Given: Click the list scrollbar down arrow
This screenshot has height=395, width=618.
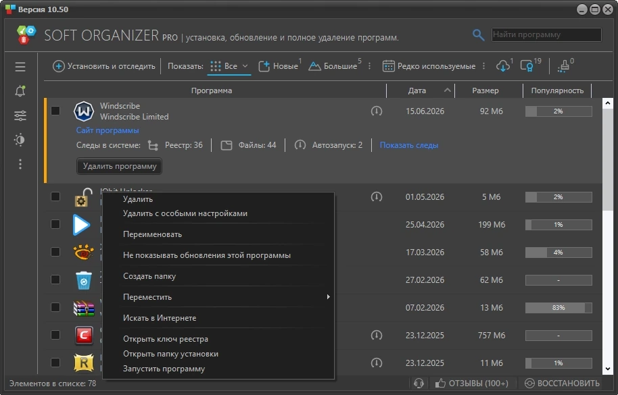Looking at the screenshot, I should click(607, 369).
